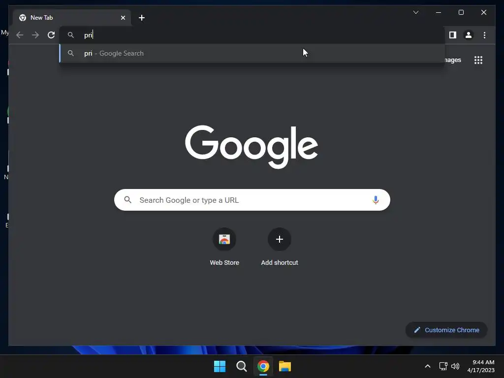Image resolution: width=504 pixels, height=378 pixels.
Task: Open the clock showing 9:44 AM
Action: [481, 366]
